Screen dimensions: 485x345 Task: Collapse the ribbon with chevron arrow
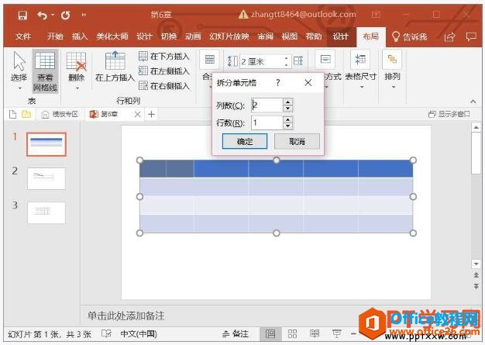pyautogui.click(x=473, y=102)
